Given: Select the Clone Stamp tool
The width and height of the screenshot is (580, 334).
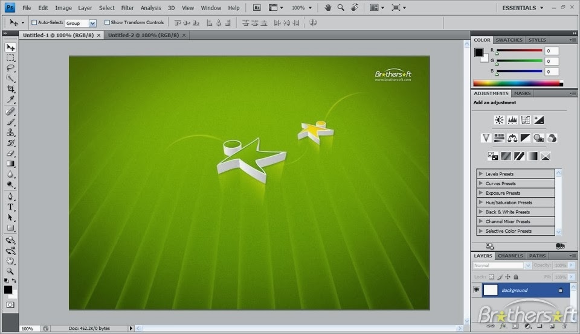Looking at the screenshot, I should click(10, 132).
